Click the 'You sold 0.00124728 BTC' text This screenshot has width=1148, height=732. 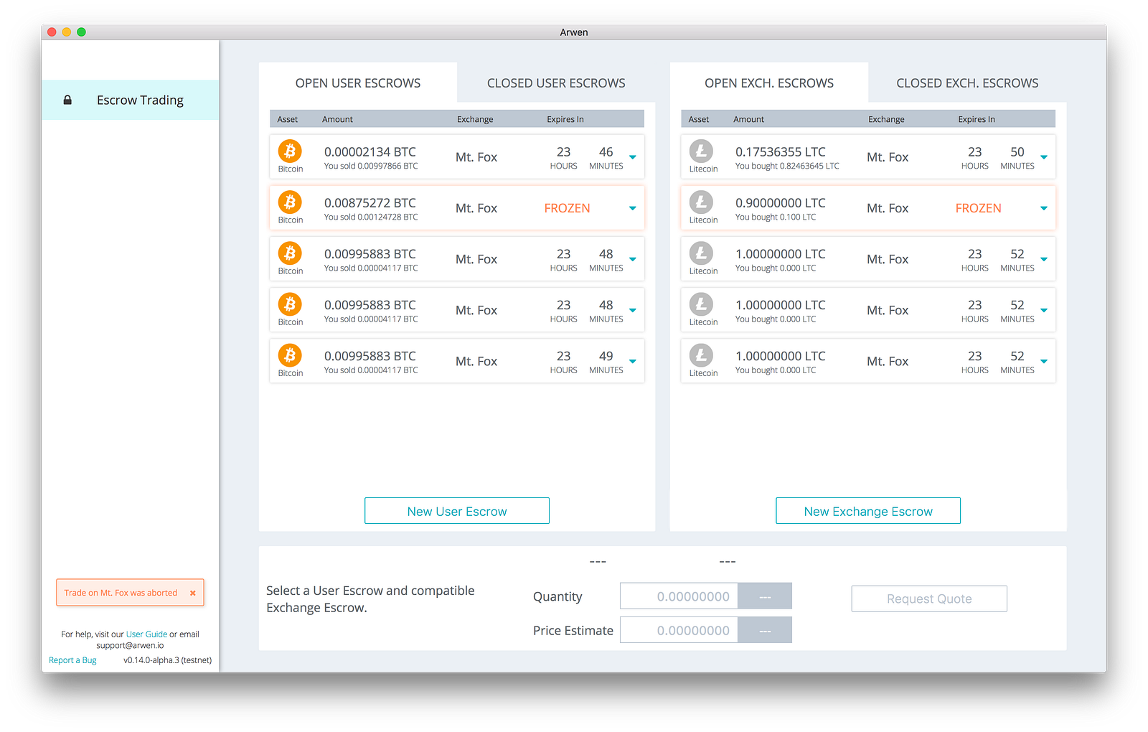click(371, 217)
